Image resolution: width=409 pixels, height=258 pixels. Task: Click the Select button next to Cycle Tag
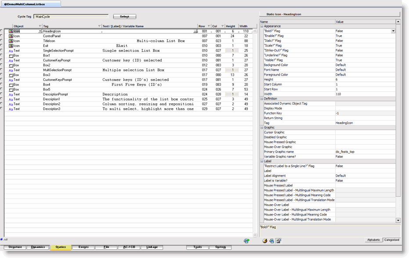[124, 16]
